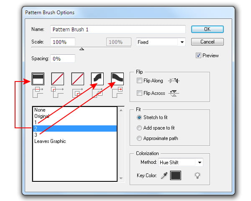
Task: Click the Spacing percentage field
Action: pos(63,59)
